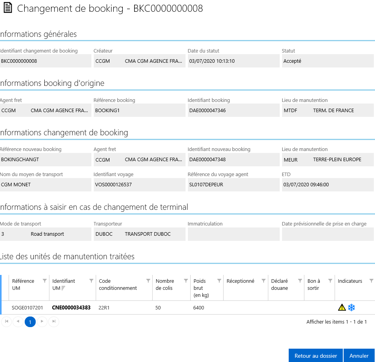Click the Annuler button
Viewport: 375px width, 362px height.
[359, 356]
